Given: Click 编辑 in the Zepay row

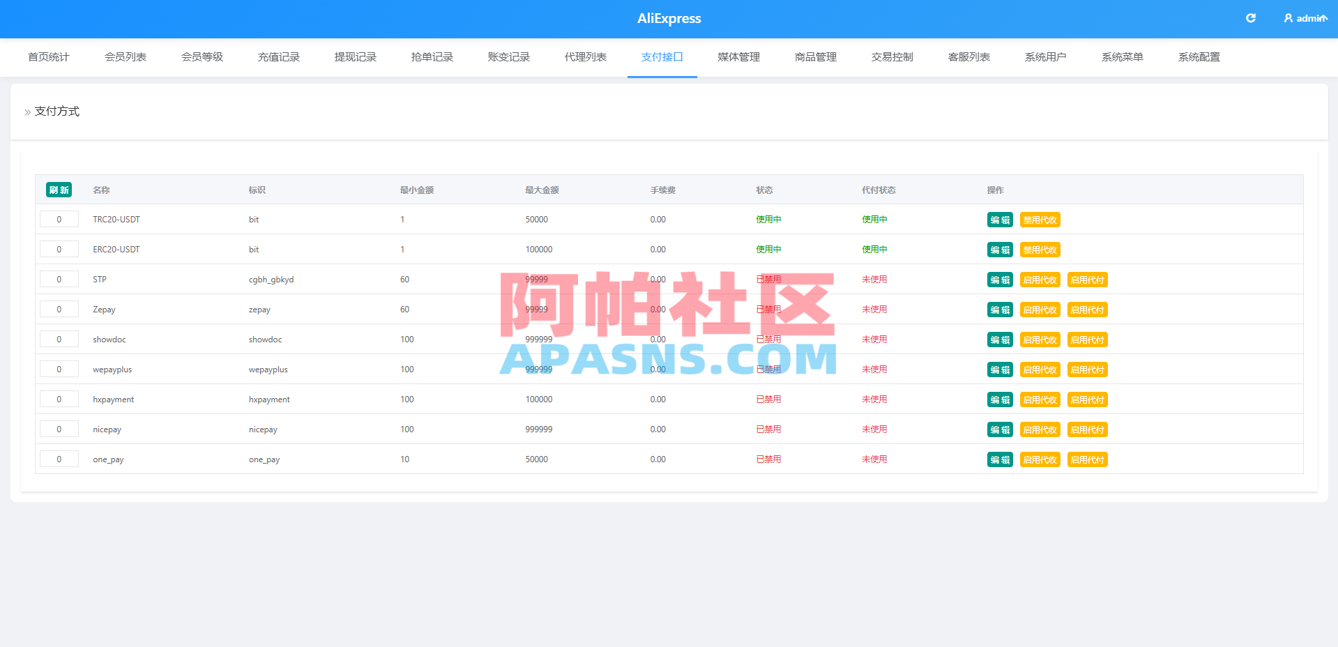Looking at the screenshot, I should pyautogui.click(x=1000, y=310).
